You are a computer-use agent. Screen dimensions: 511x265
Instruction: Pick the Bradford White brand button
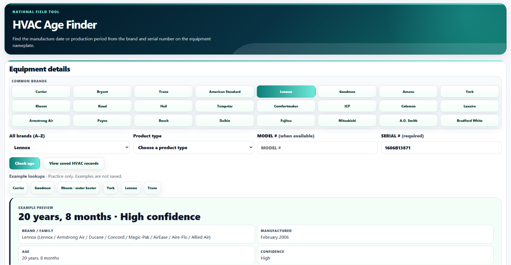click(x=470, y=121)
